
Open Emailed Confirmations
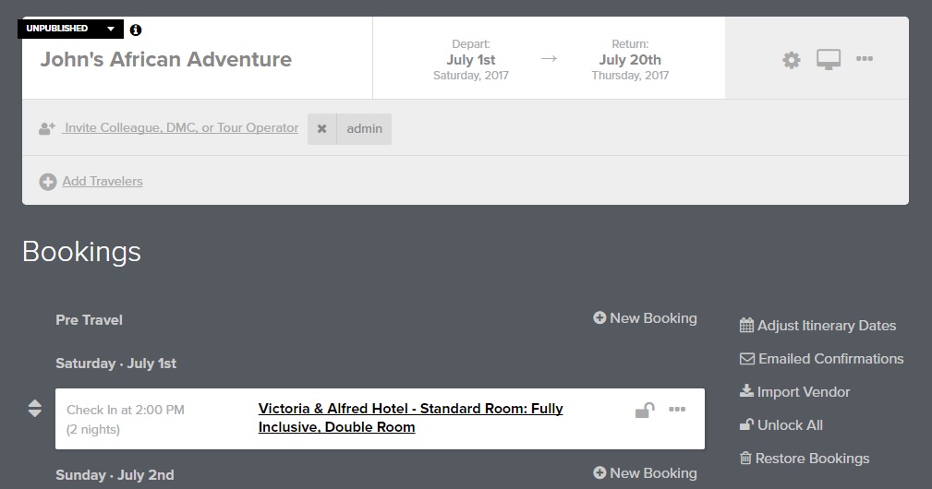[x=822, y=359]
